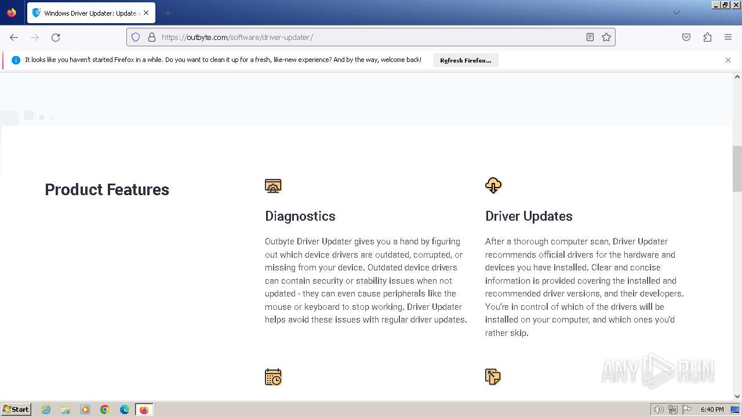Open the volume speaker tray icon
Image resolution: width=742 pixels, height=417 pixels.
(659, 409)
